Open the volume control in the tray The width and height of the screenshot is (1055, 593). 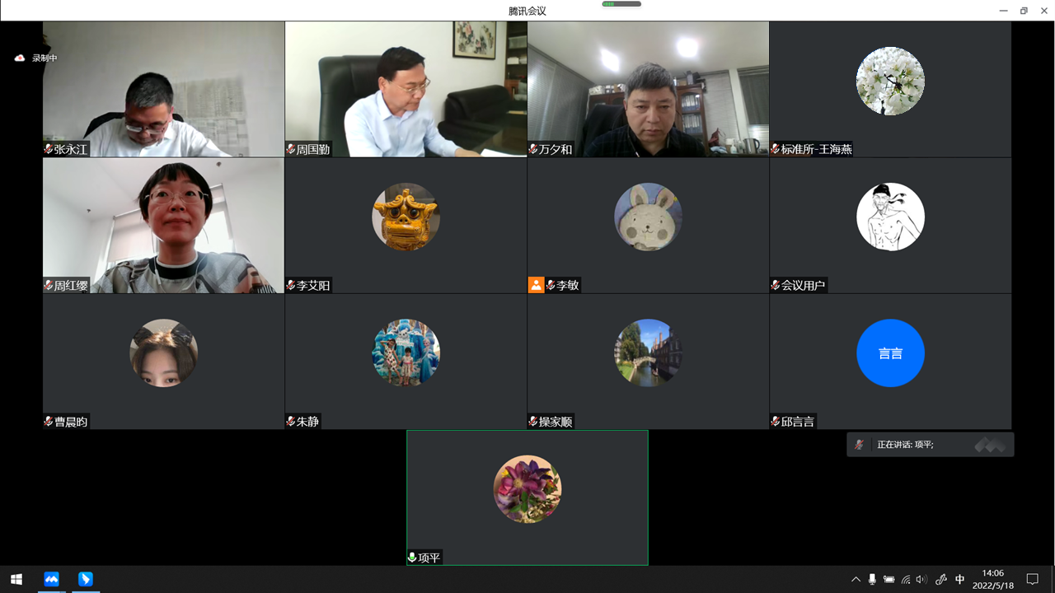click(x=921, y=579)
